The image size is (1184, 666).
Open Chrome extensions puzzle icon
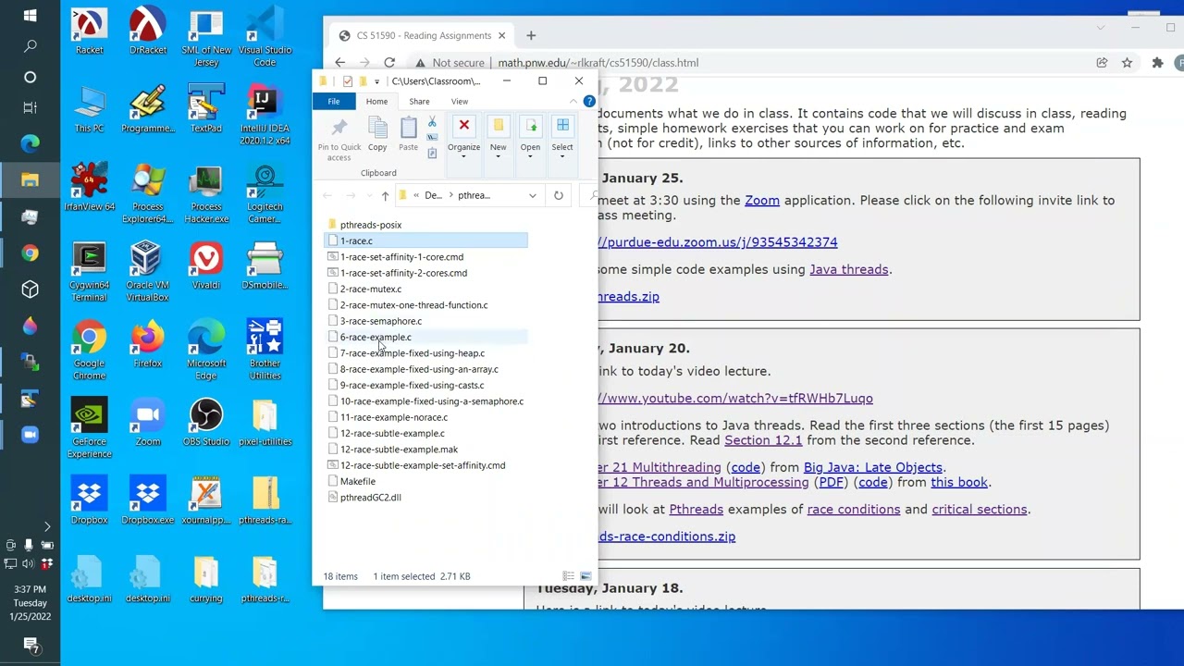[x=1157, y=63]
